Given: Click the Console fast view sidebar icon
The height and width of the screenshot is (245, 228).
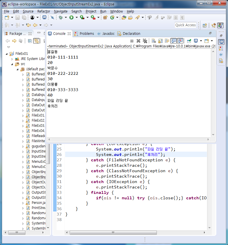Looking at the screenshot, I should [x=221, y=42].
